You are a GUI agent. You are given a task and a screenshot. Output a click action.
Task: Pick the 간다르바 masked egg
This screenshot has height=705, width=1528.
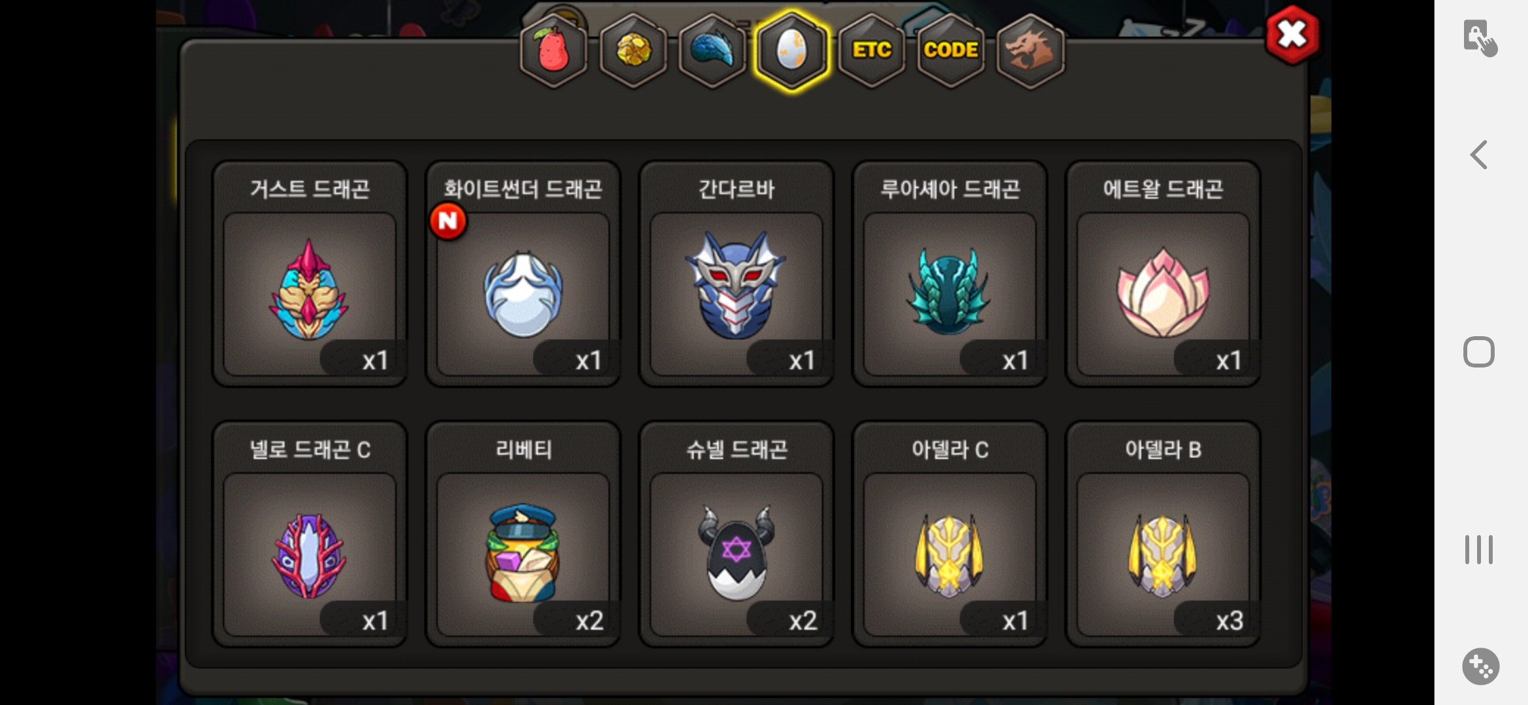737,274
